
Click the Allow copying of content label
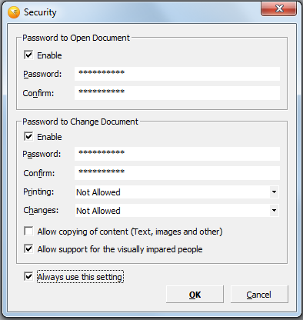click(x=130, y=232)
